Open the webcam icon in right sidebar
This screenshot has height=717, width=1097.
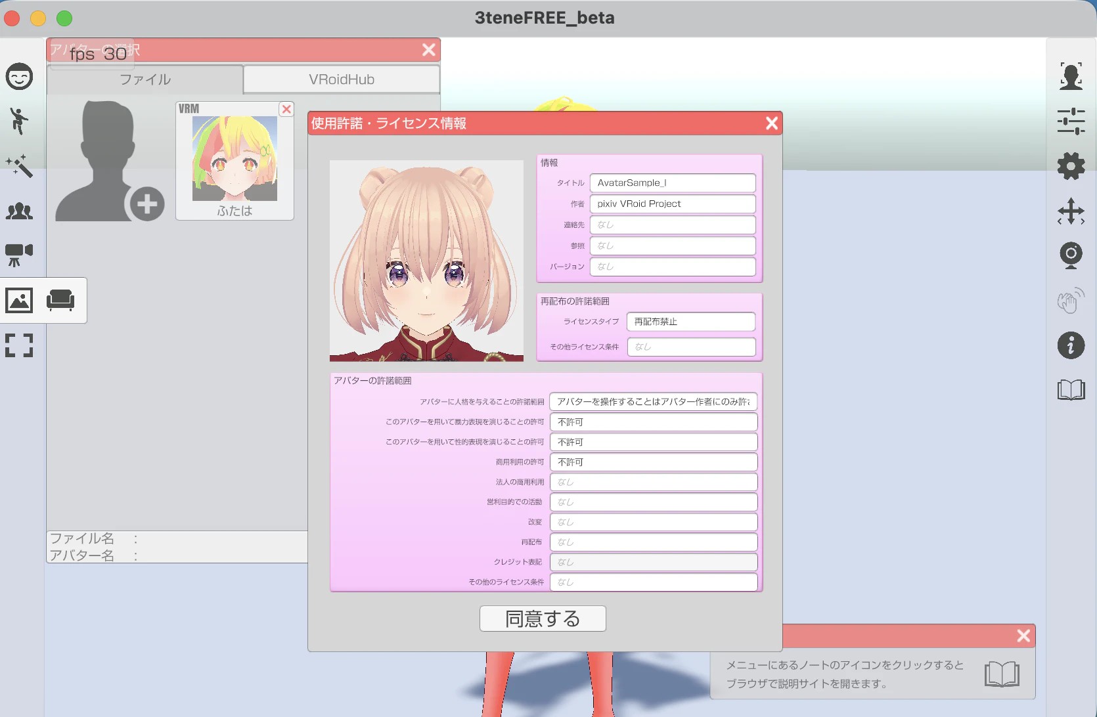1071,255
